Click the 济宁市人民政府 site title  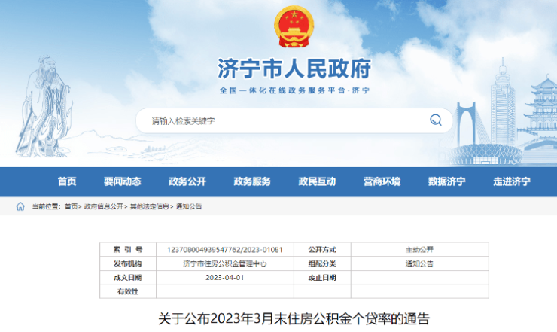[294, 69]
